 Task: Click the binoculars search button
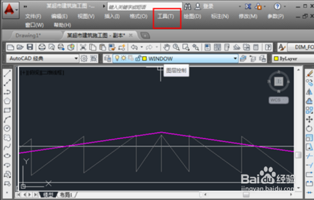click(x=187, y=7)
